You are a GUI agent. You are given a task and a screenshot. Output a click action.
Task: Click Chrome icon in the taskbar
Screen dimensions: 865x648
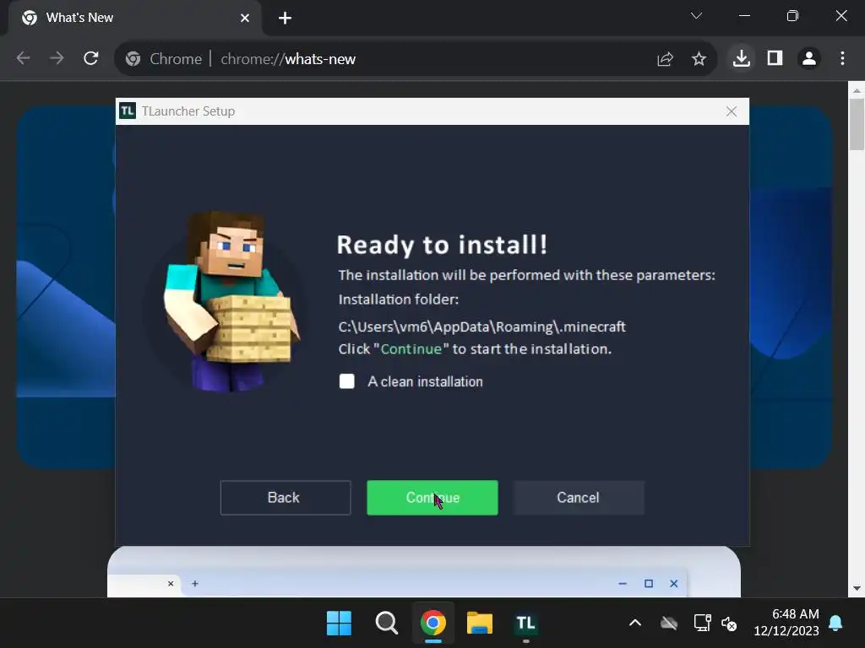click(x=433, y=624)
